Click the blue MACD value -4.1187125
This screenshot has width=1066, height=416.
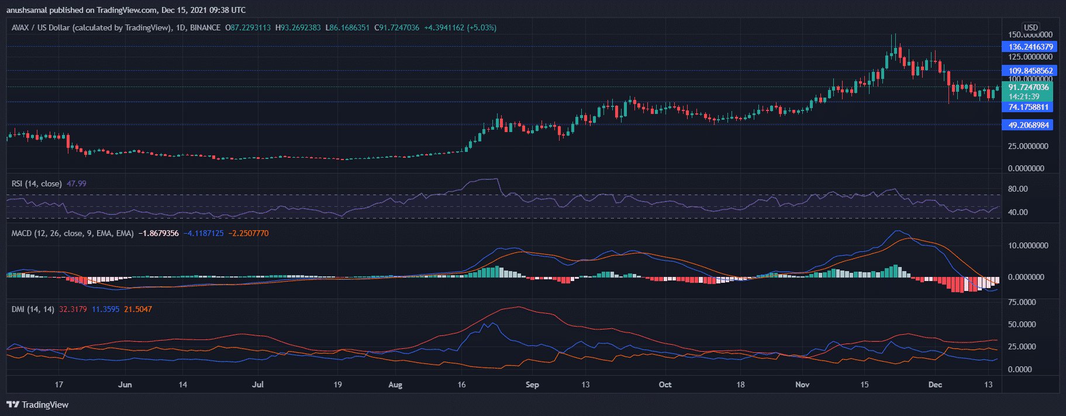click(203, 233)
